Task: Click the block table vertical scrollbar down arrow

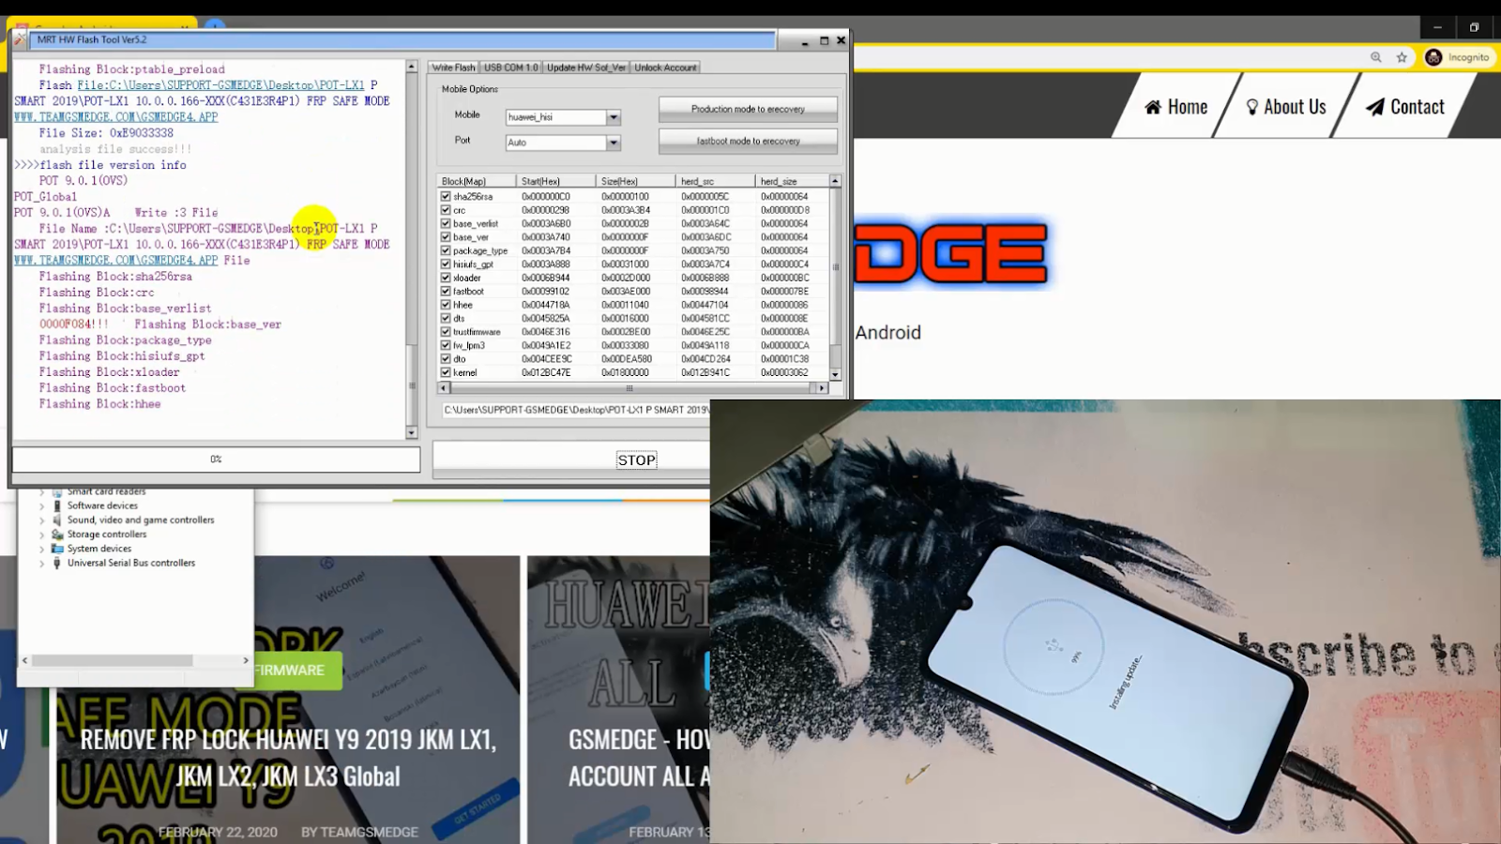Action: [835, 374]
